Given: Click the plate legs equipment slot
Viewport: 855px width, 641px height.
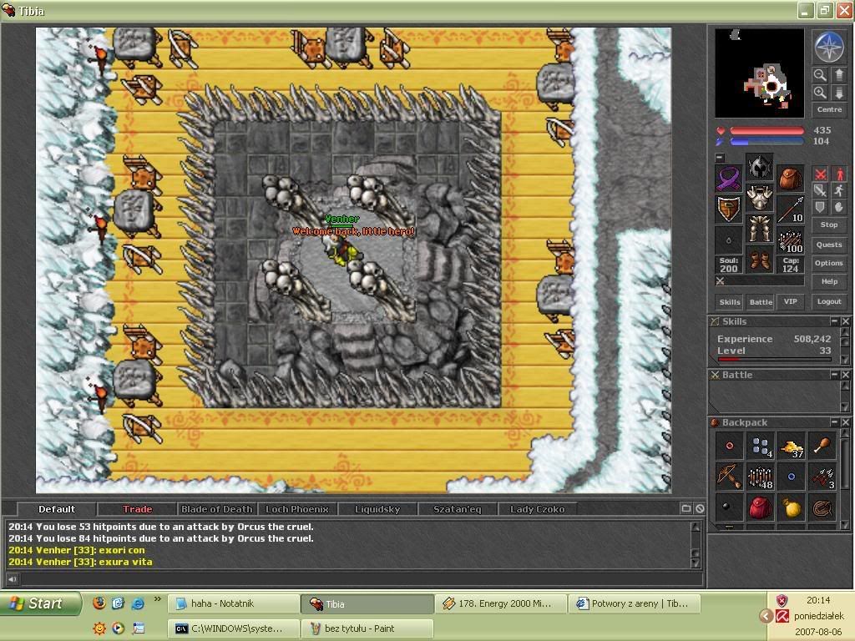Looking at the screenshot, I should (759, 228).
